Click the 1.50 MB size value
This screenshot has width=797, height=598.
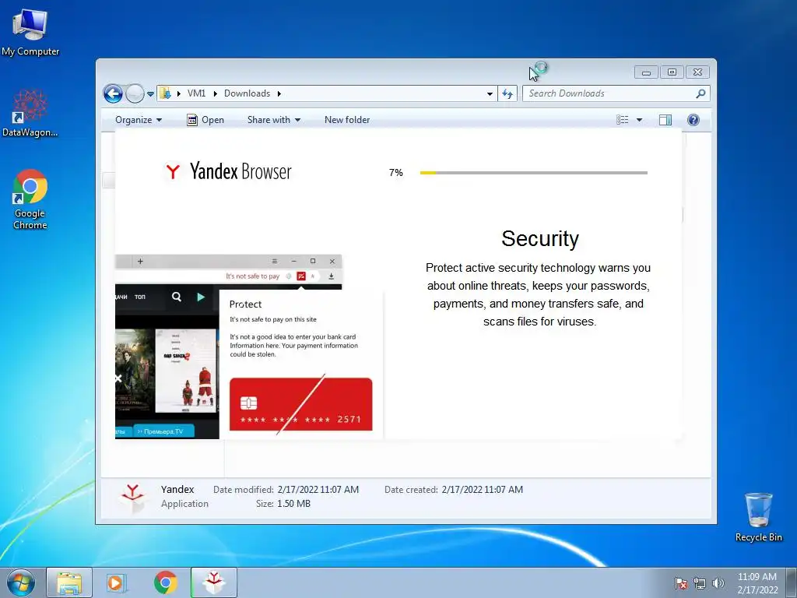(293, 504)
